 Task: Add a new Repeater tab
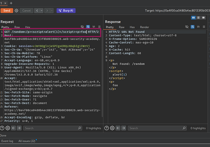[11, 3]
